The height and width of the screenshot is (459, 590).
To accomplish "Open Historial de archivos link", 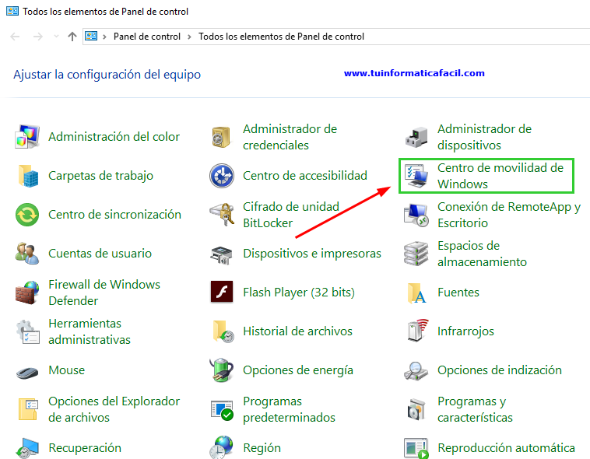I will click(297, 331).
